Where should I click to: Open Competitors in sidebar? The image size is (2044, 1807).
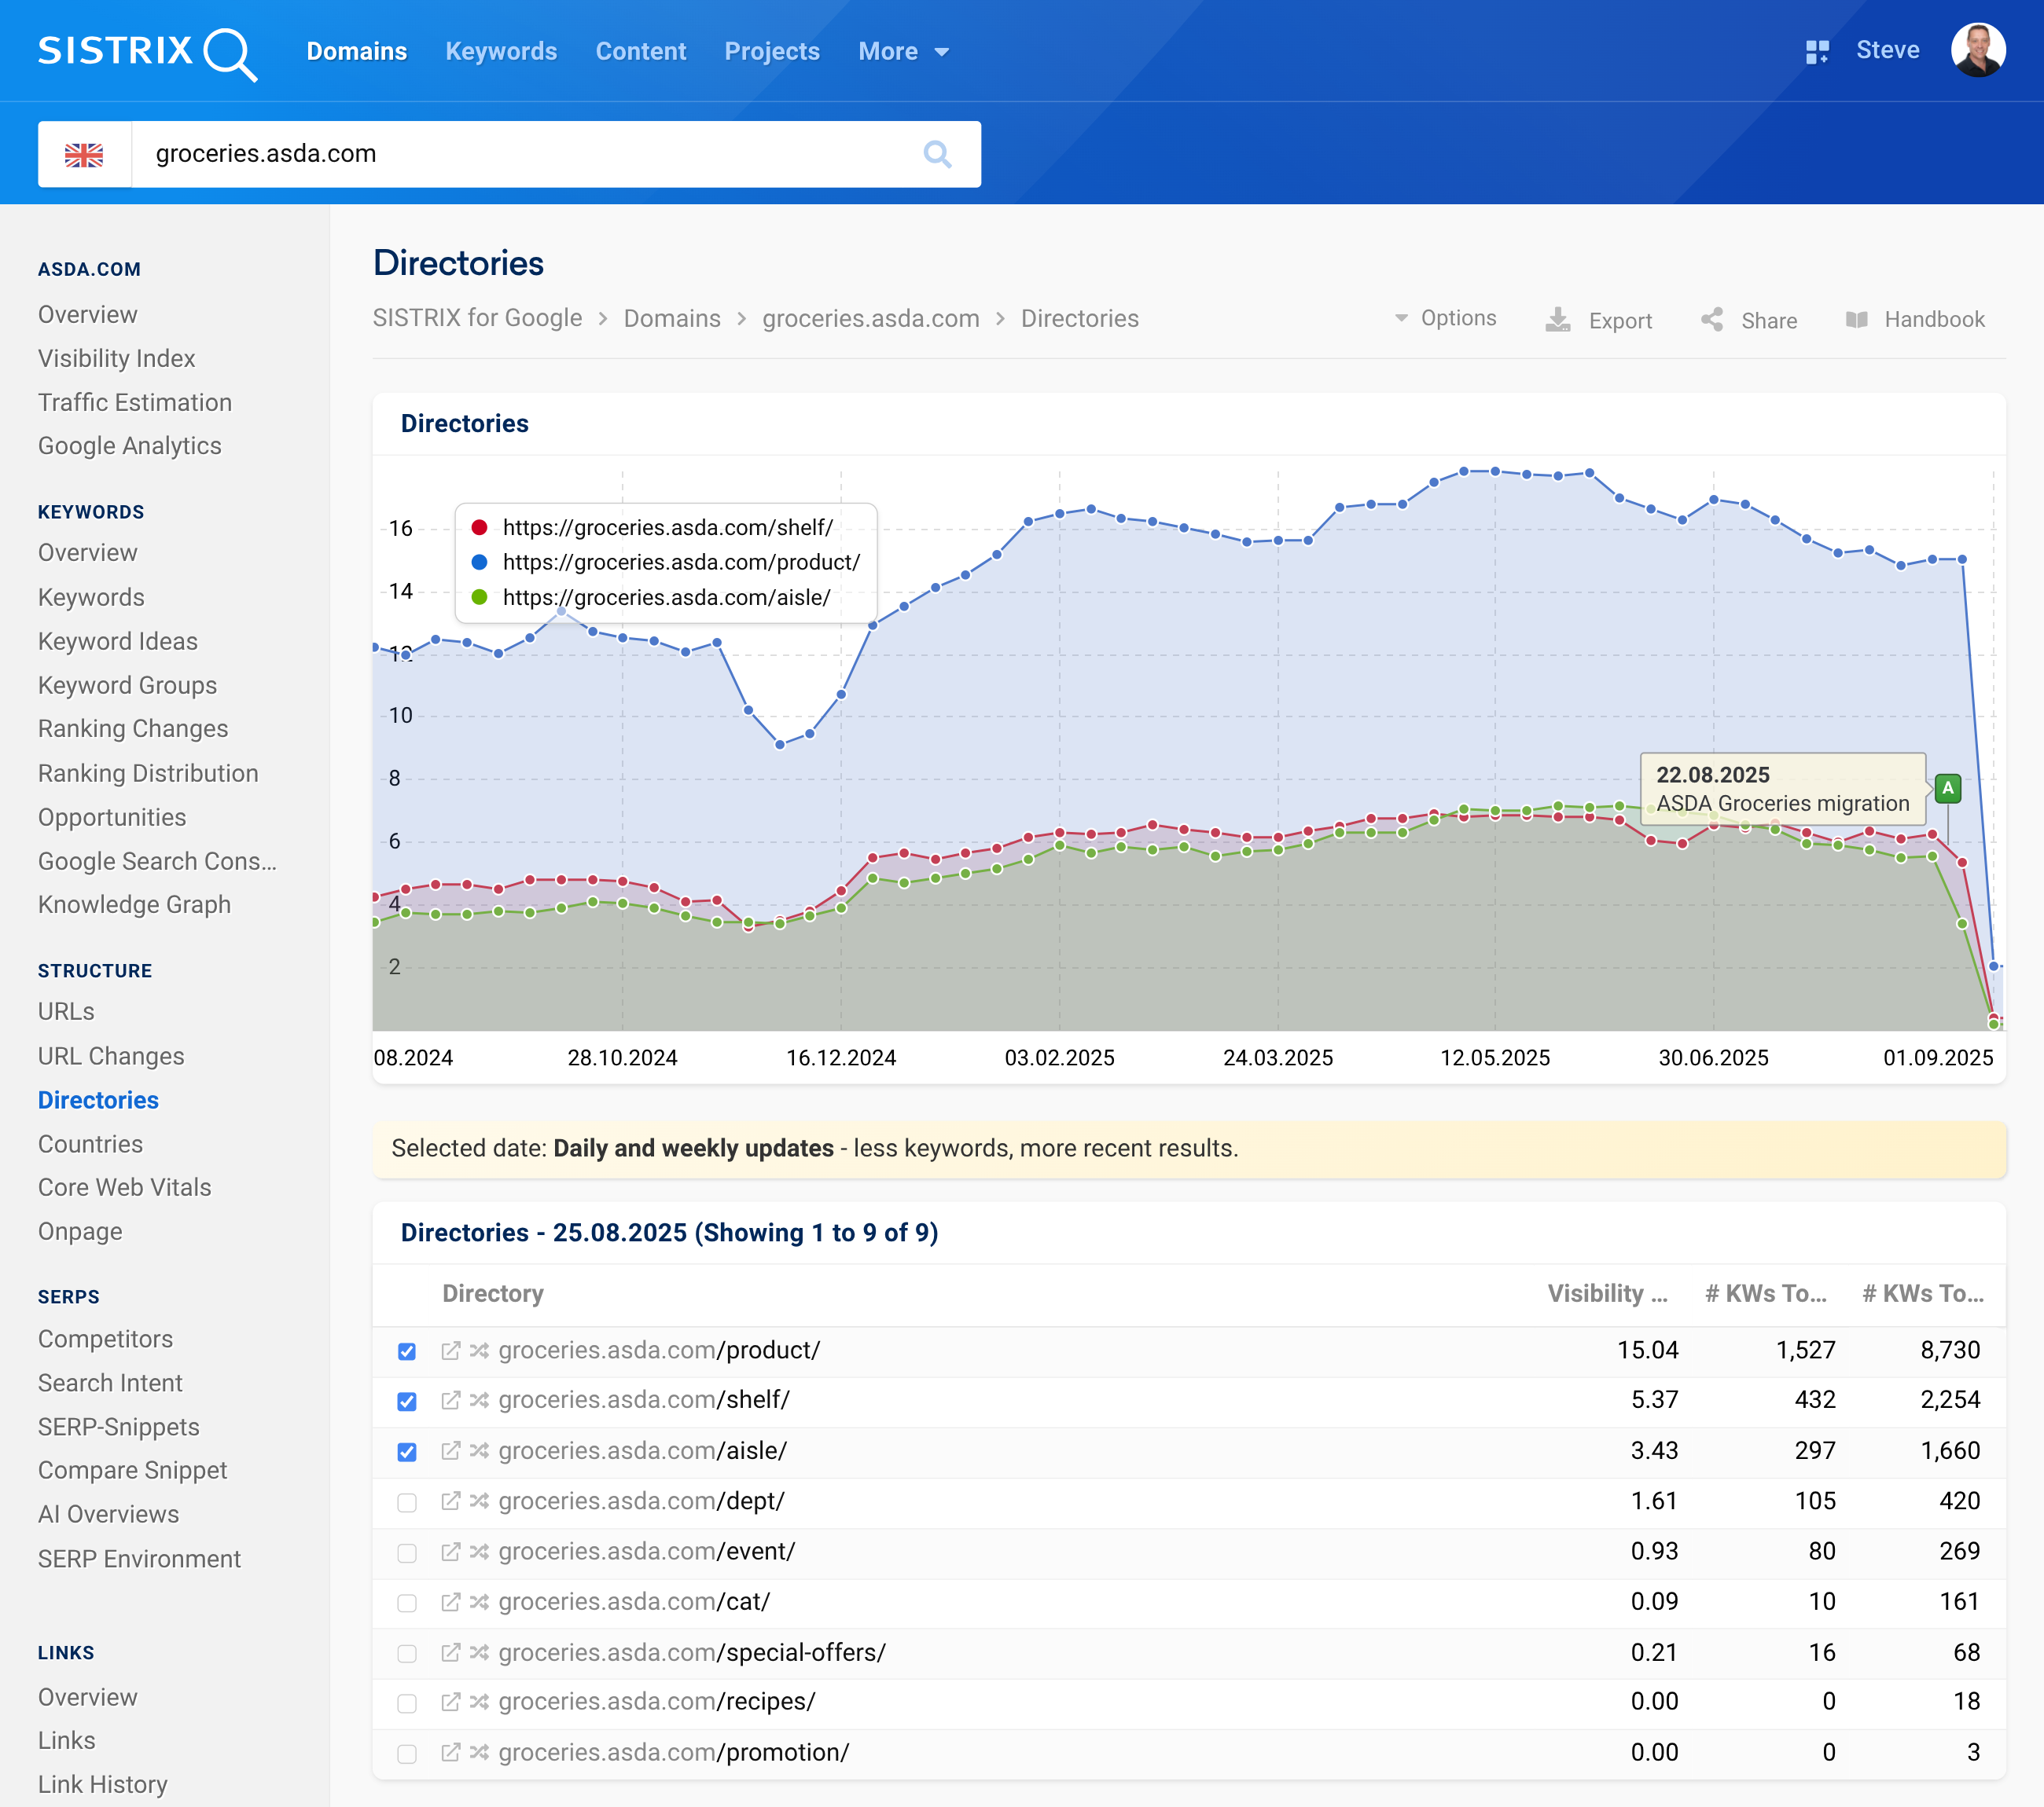click(x=105, y=1338)
